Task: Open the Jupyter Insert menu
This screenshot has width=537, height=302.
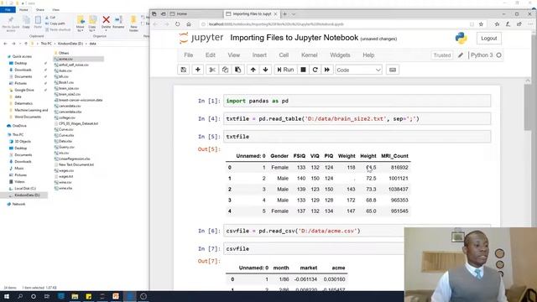Action: tap(259, 55)
